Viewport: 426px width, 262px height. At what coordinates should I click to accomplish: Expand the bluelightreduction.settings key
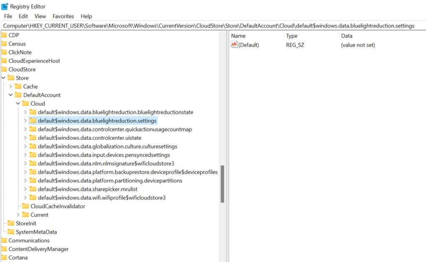[25, 121]
